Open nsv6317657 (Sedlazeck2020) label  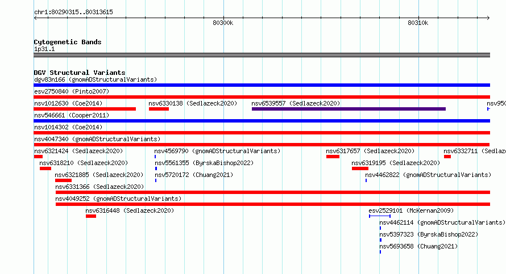click(x=370, y=151)
